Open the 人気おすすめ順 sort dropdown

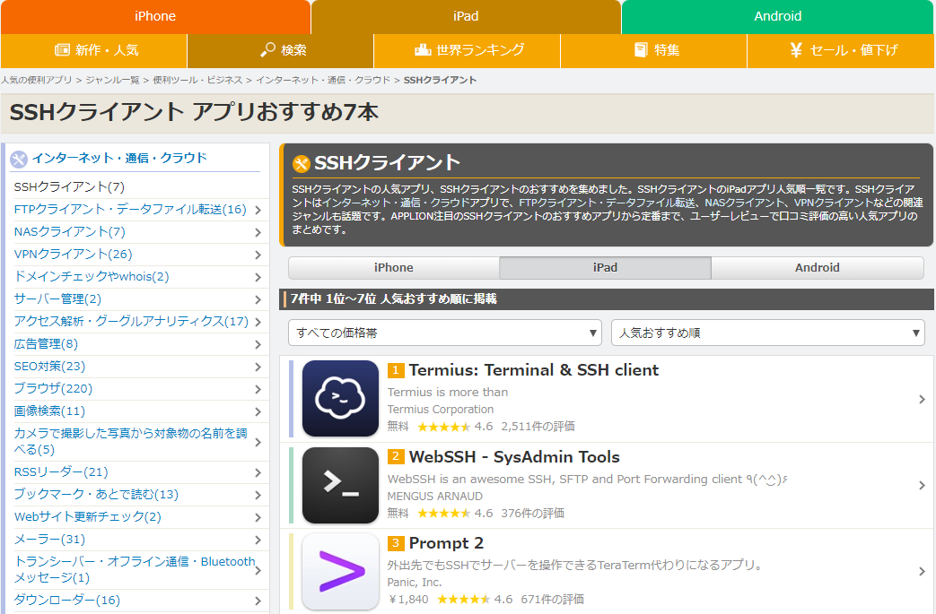(x=765, y=333)
